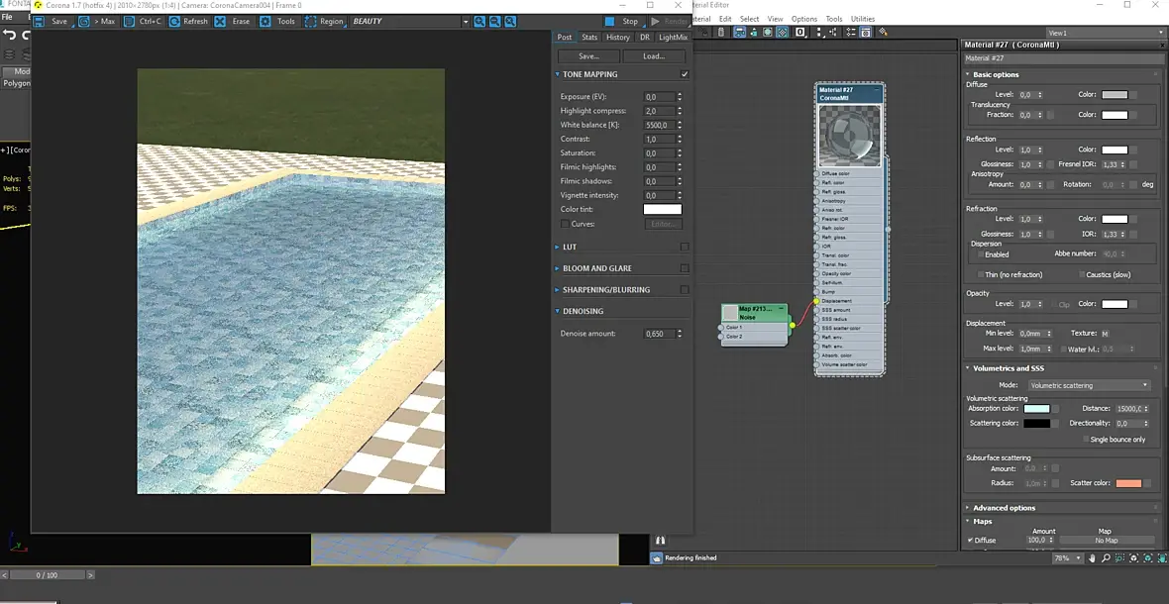Click the Denoise amount input field
The height and width of the screenshot is (604, 1169).
[659, 334]
